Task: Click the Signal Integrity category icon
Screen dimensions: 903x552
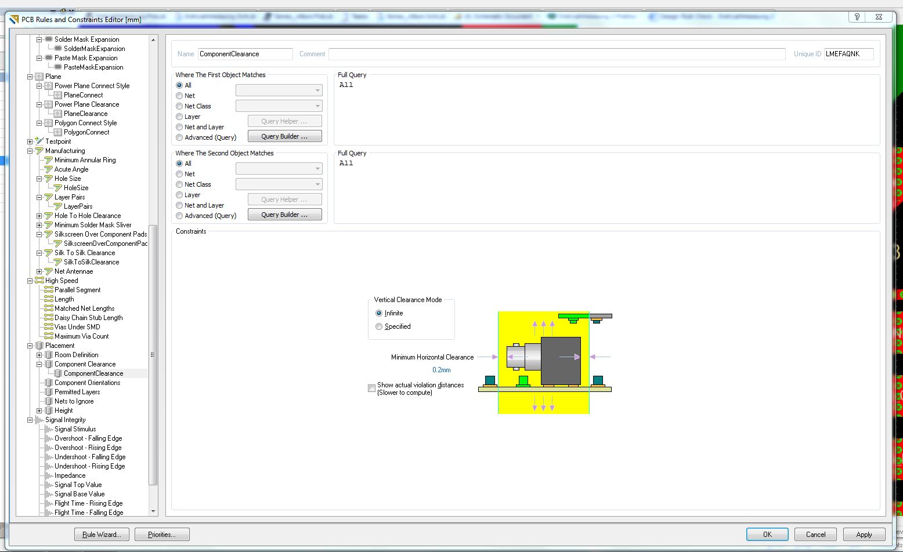Action: point(39,420)
